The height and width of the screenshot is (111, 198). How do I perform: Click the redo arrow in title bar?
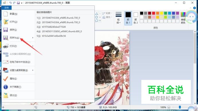coord(14,3)
